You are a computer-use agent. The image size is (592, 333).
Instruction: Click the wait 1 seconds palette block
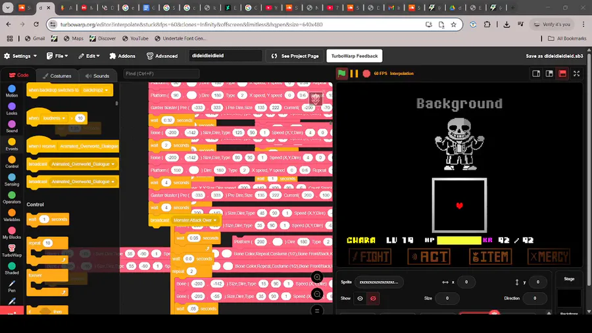tap(48, 219)
